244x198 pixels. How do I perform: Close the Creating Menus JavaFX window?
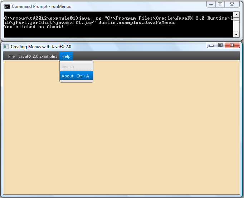point(232,45)
